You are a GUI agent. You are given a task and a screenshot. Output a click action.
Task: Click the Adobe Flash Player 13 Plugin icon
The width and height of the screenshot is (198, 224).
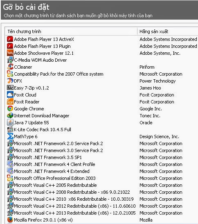[10, 46]
